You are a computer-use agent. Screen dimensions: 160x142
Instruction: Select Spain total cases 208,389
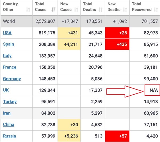click(x=47, y=44)
